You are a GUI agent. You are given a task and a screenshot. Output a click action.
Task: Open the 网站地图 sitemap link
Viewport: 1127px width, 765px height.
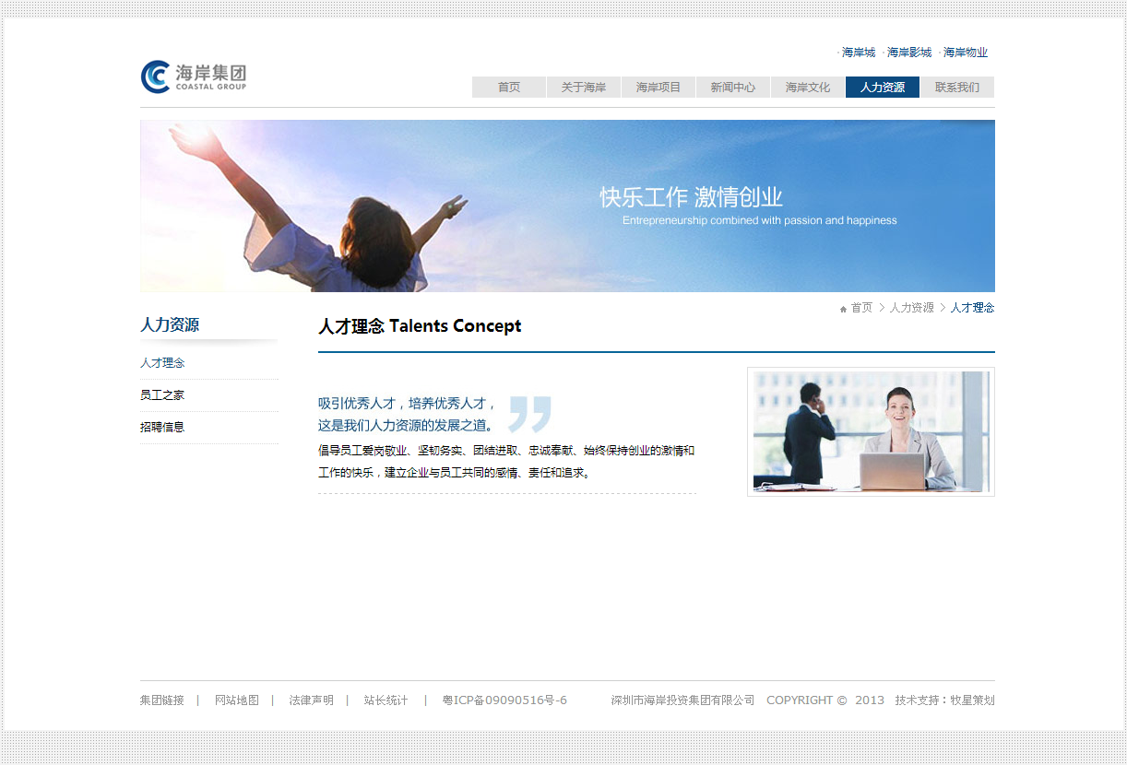click(235, 700)
